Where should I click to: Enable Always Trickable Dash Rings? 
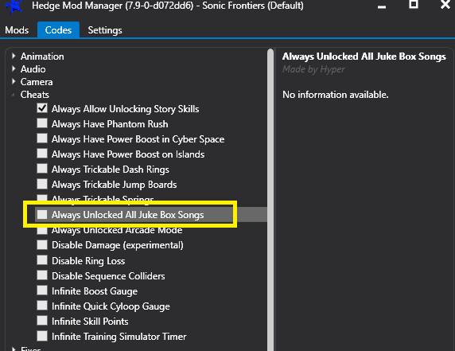[x=42, y=169]
